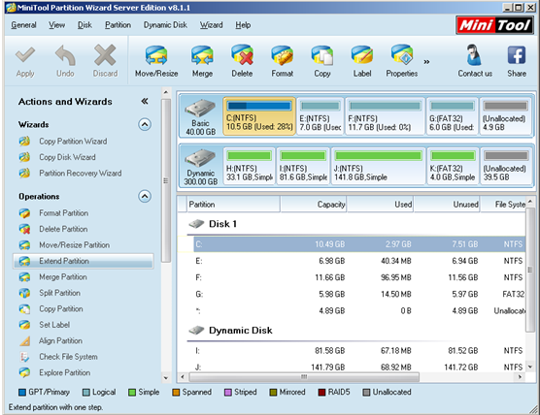Click the Set Label icon in sidebar
The image size is (540, 415).
24,325
